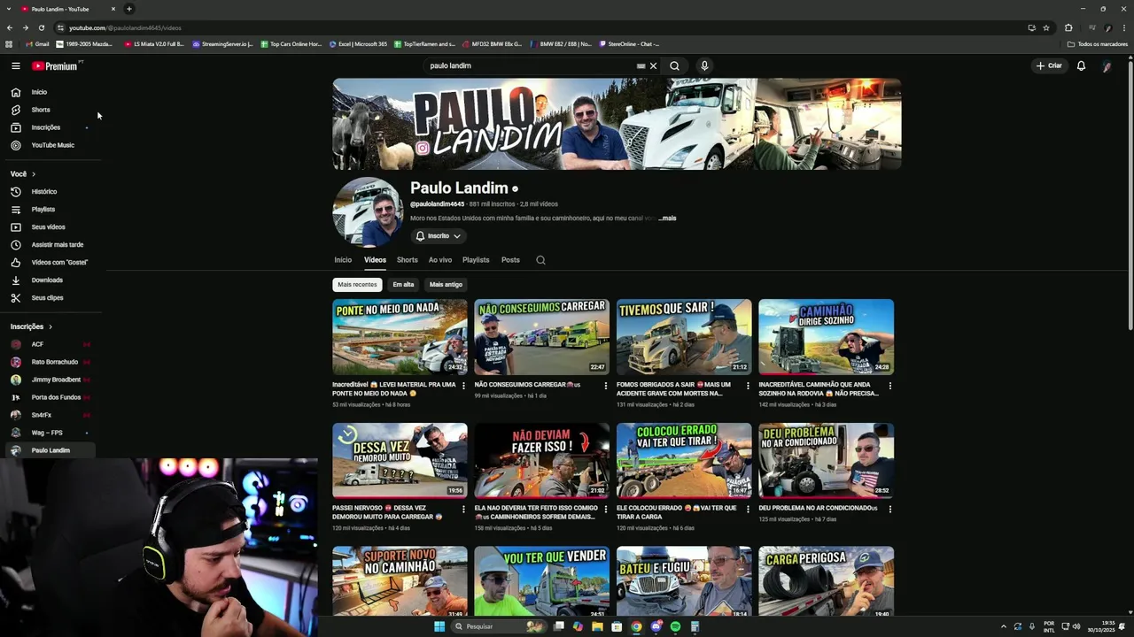Image resolution: width=1134 pixels, height=637 pixels.
Task: Open options for NÃO CONSEGUIMOS CARREGAR video
Action: (606, 386)
